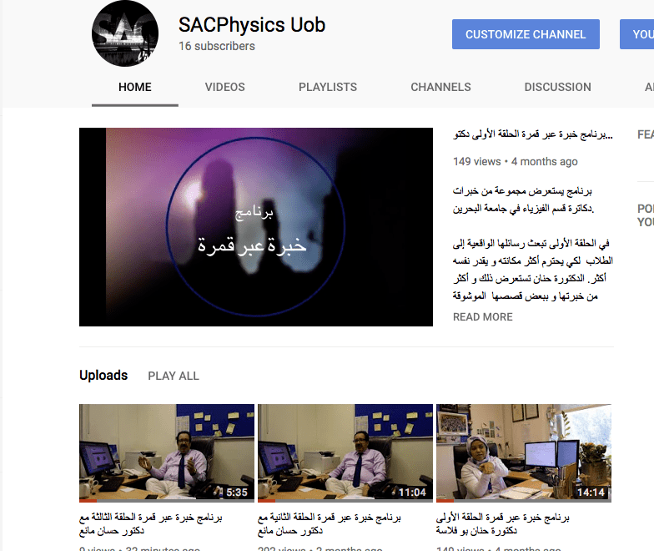Click the Uploads section heading
Screen dimensions: 654x551
pos(103,376)
